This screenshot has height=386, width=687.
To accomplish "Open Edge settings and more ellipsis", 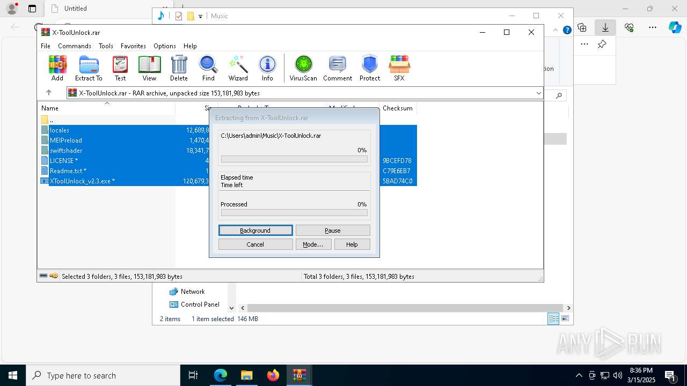I will pos(653,27).
